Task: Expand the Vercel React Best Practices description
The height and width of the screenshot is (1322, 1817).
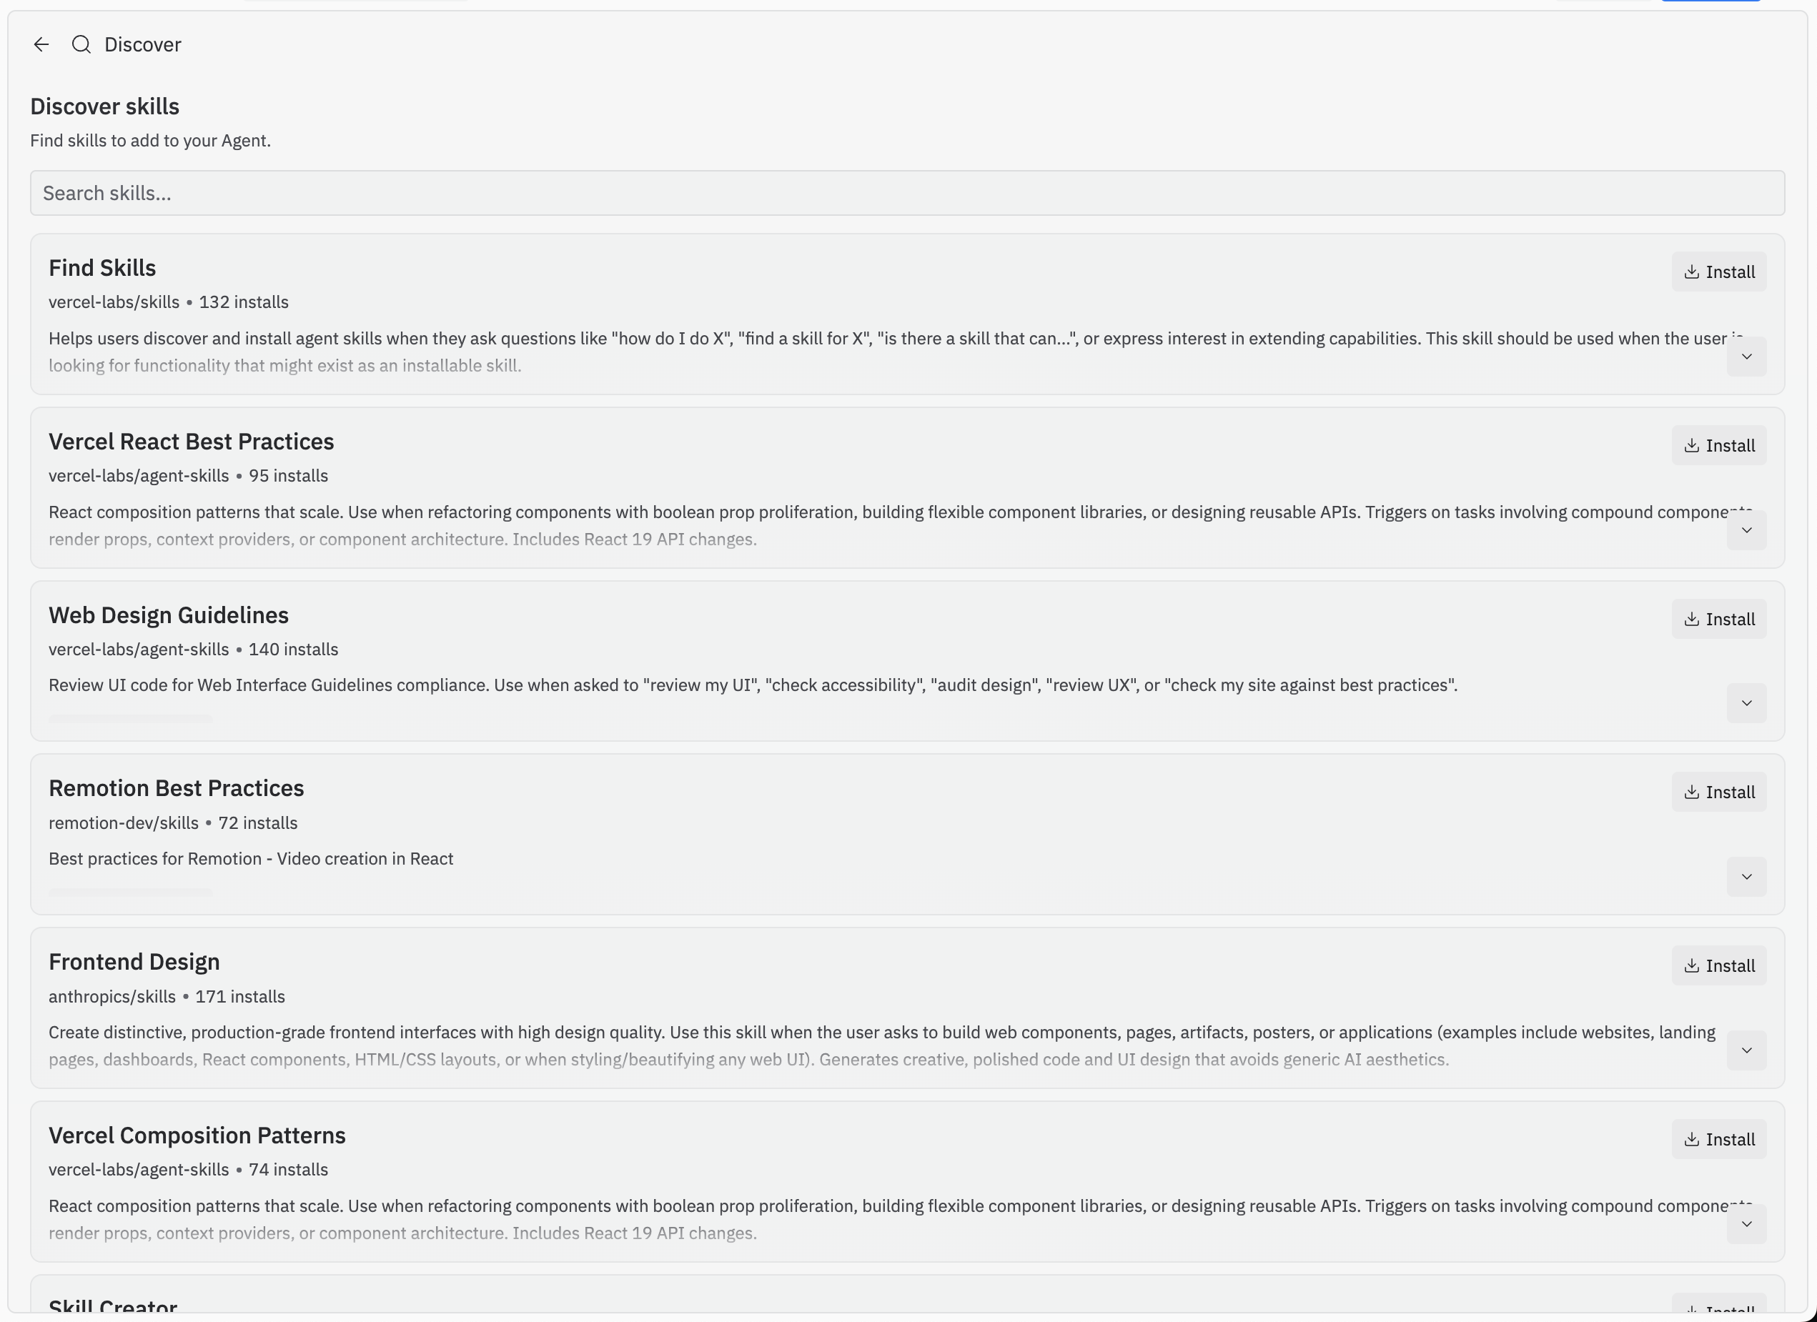Action: tap(1746, 530)
